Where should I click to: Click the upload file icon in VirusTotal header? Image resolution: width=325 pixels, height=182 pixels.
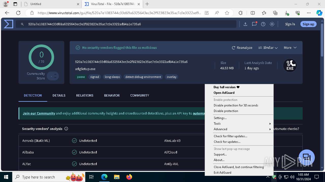point(245,24)
